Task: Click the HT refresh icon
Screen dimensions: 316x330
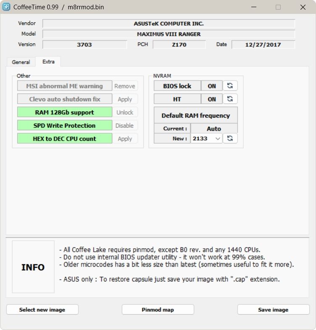Action: (x=230, y=99)
